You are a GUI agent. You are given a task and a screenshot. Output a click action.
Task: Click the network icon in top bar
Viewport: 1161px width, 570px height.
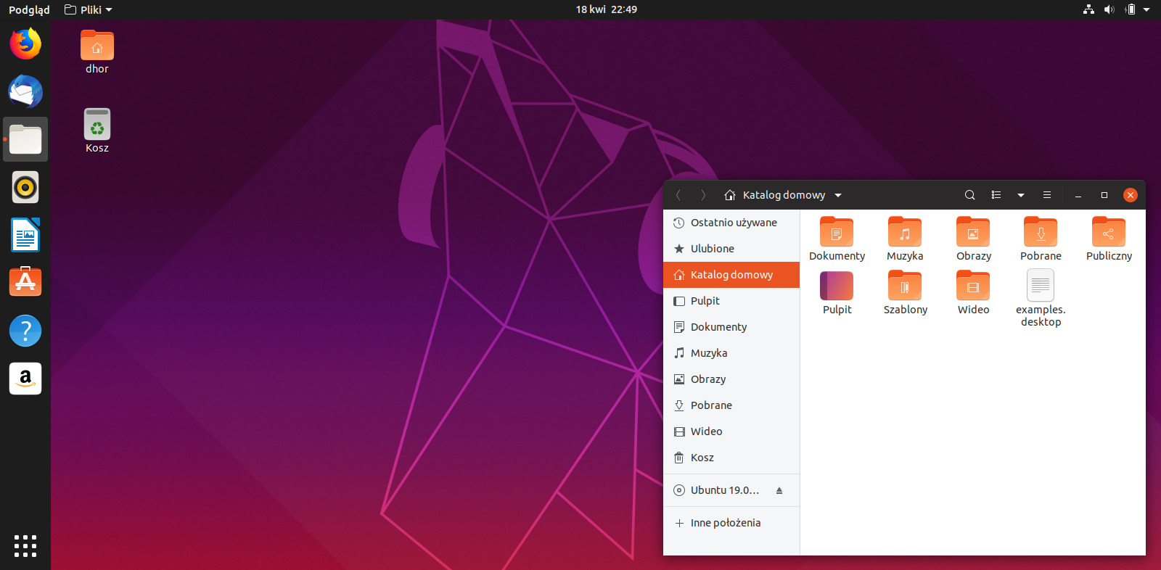click(x=1088, y=9)
